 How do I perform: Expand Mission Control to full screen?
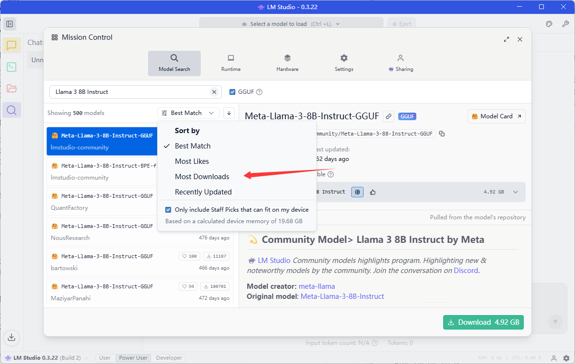click(x=506, y=39)
